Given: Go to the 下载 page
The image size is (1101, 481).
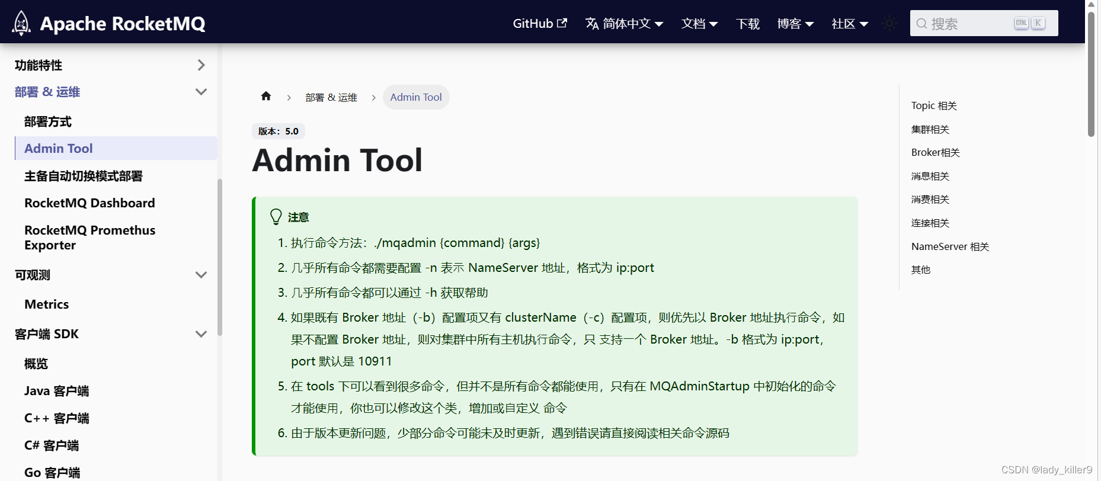Looking at the screenshot, I should [x=748, y=24].
